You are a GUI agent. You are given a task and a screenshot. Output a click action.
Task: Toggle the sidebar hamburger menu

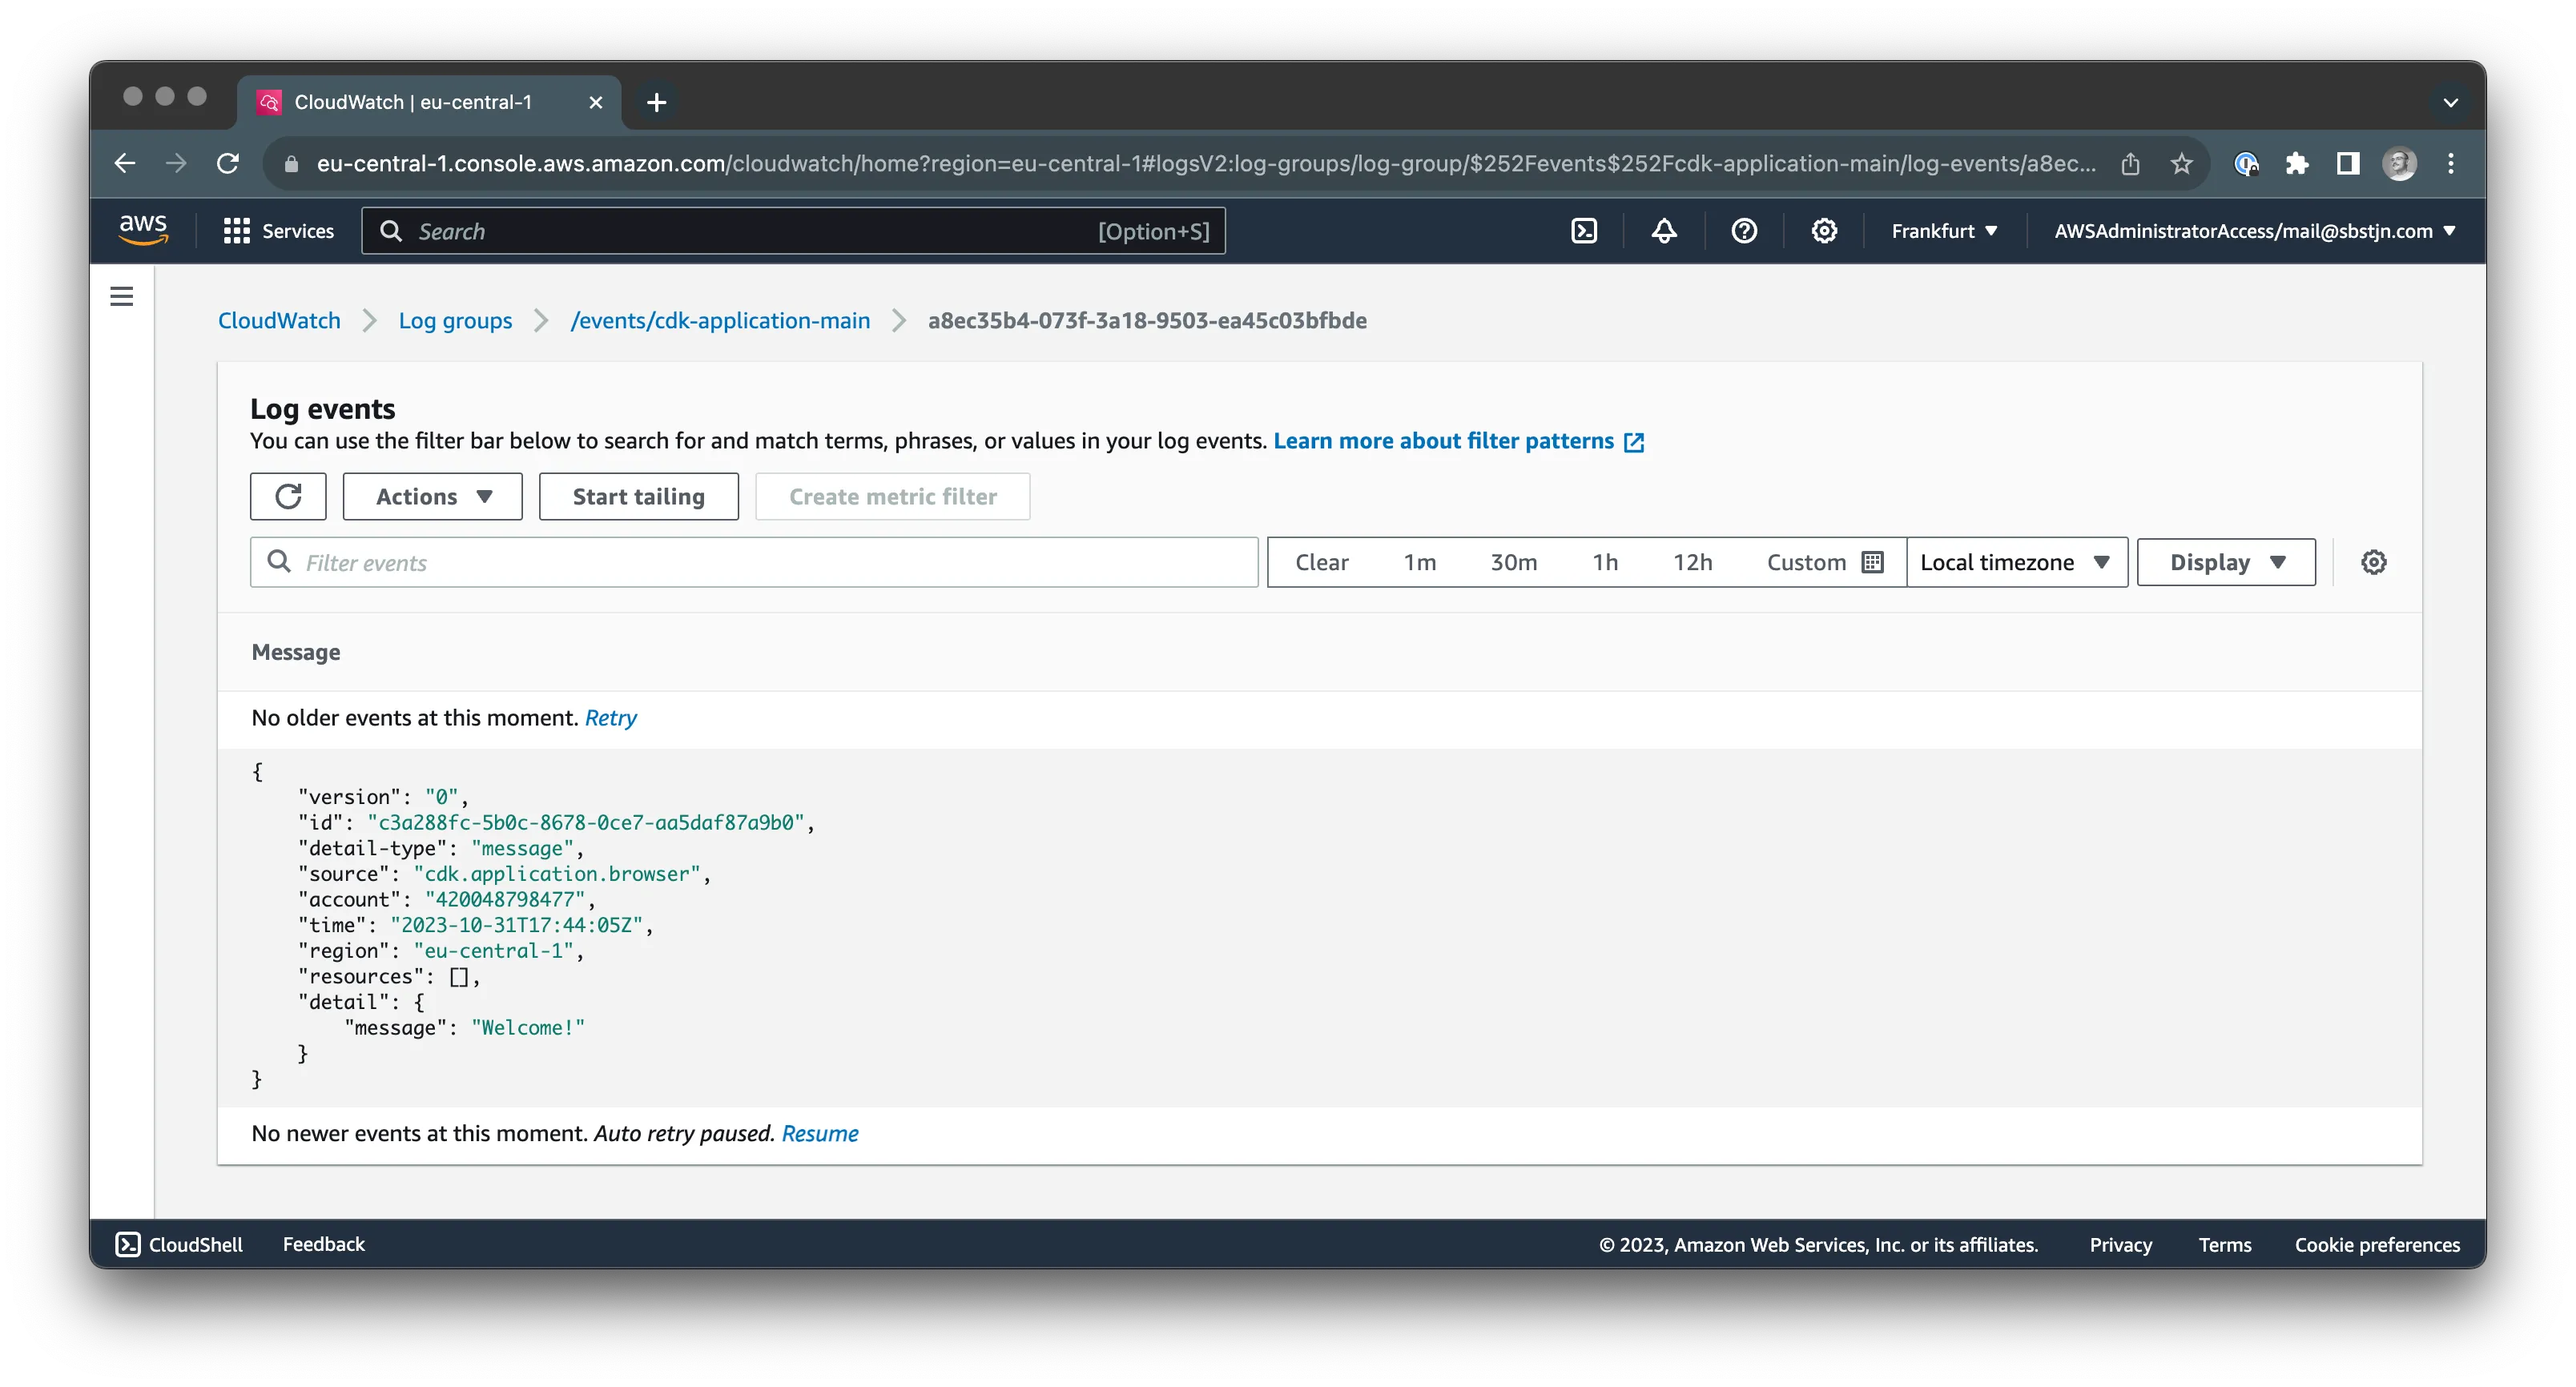pyautogui.click(x=121, y=296)
